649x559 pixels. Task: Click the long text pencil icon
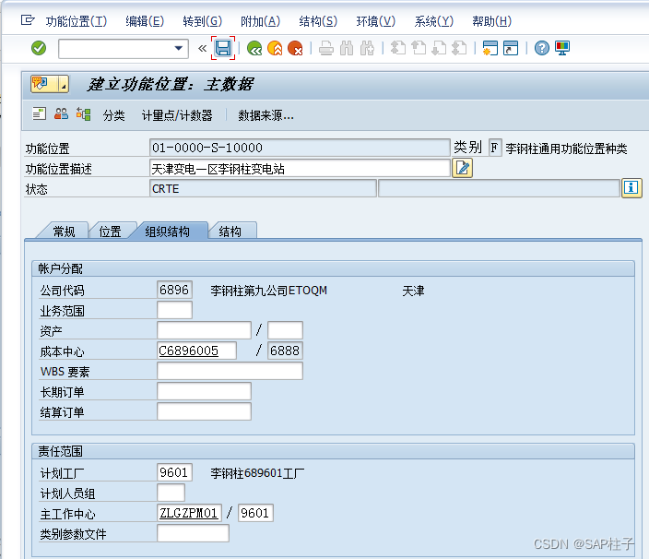tap(463, 168)
